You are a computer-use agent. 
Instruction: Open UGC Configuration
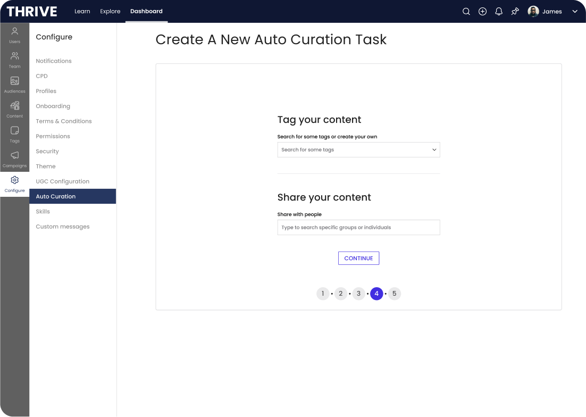(63, 181)
